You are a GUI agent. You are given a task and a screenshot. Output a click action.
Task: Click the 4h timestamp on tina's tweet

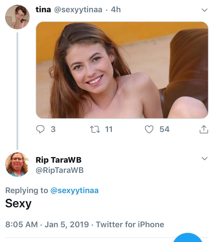point(116,10)
